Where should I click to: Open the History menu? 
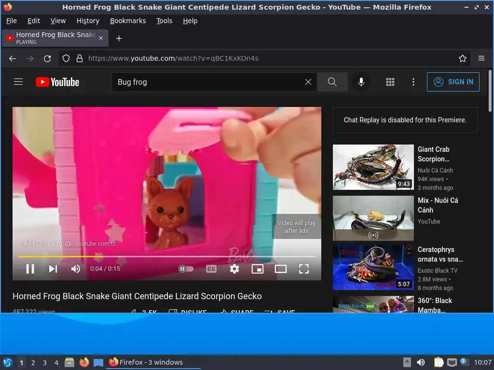[88, 21]
